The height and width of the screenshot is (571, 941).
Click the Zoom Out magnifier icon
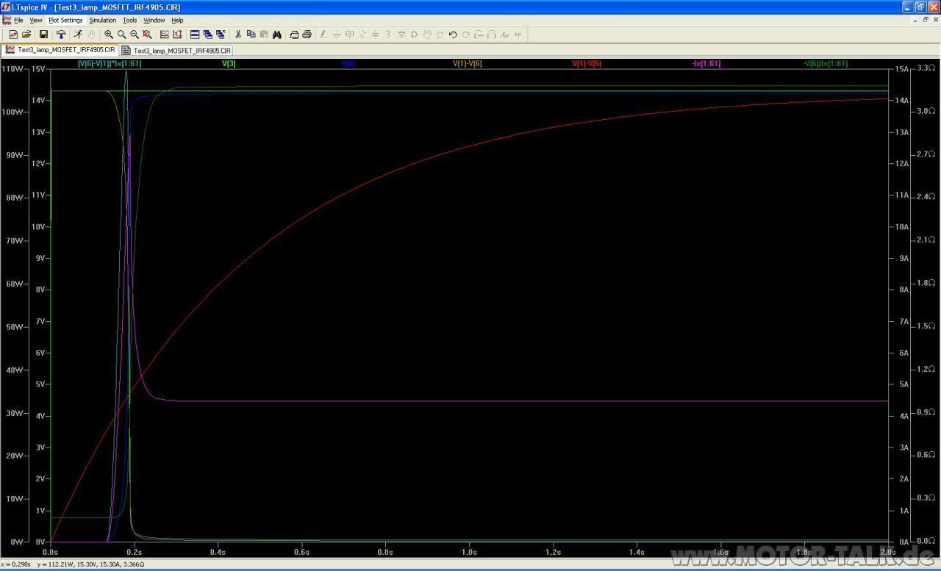coord(135,35)
